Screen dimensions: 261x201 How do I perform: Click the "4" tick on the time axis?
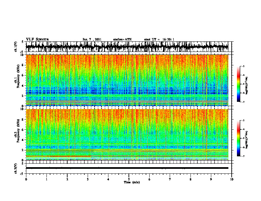[x=108, y=179]
